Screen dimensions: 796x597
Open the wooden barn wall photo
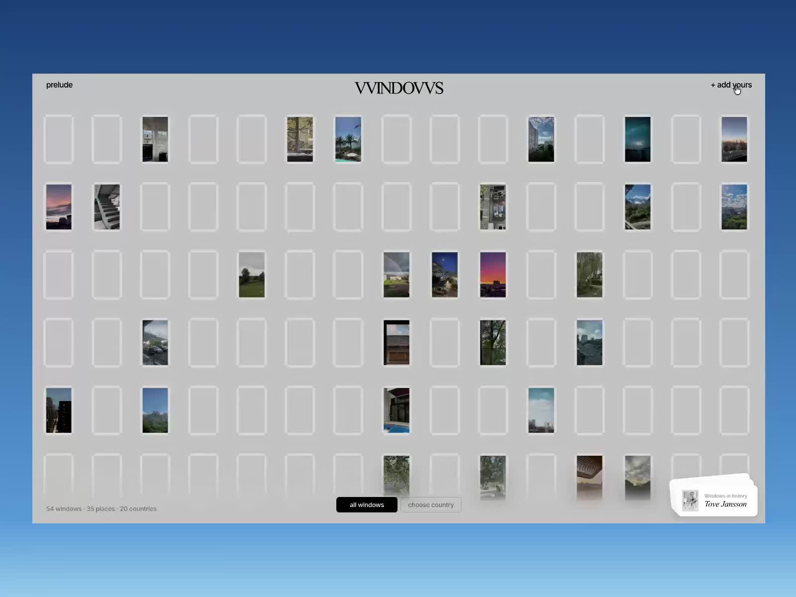click(397, 343)
